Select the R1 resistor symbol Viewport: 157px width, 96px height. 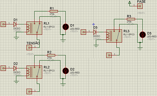tap(54, 11)
